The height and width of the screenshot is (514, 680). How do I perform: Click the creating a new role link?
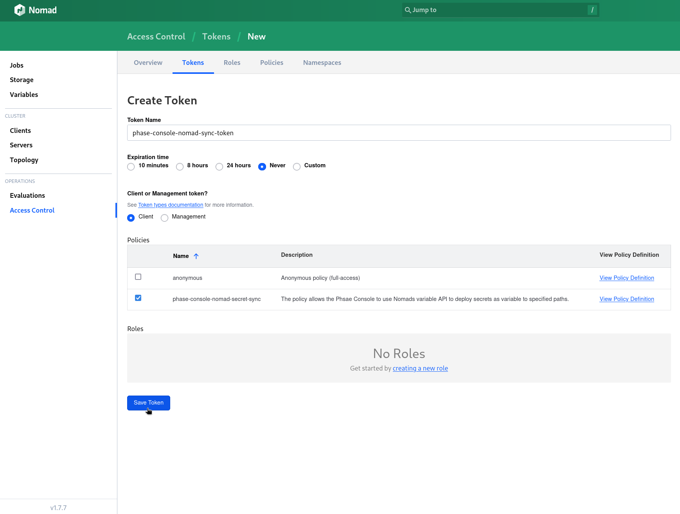420,368
